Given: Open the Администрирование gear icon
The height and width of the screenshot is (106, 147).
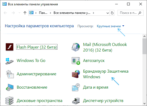Looking at the screenshot, I should 10,74.
